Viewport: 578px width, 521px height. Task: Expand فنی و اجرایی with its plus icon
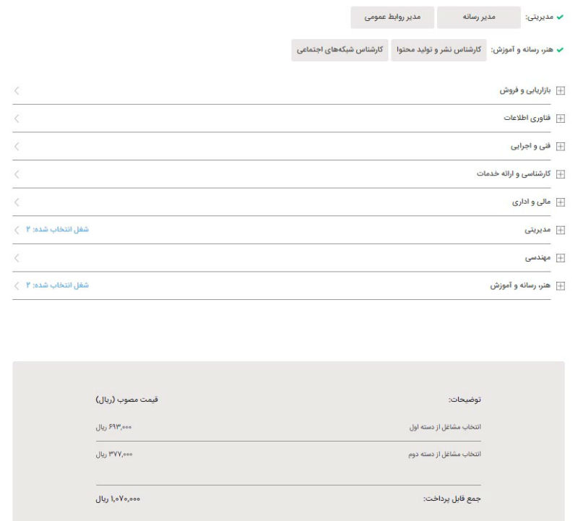[x=561, y=147]
